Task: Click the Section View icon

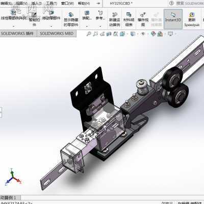Action: [x=109, y=34]
